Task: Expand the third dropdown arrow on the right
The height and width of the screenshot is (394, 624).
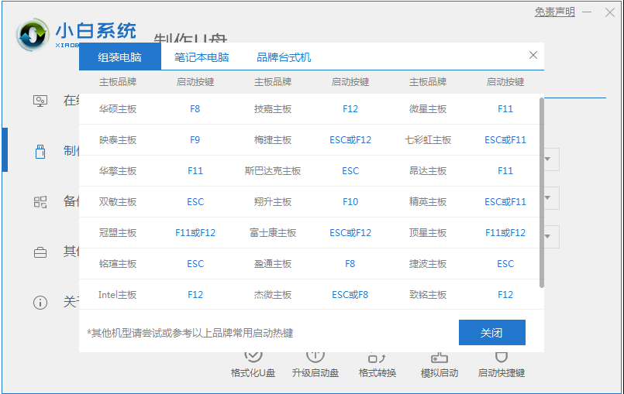Action: click(550, 236)
